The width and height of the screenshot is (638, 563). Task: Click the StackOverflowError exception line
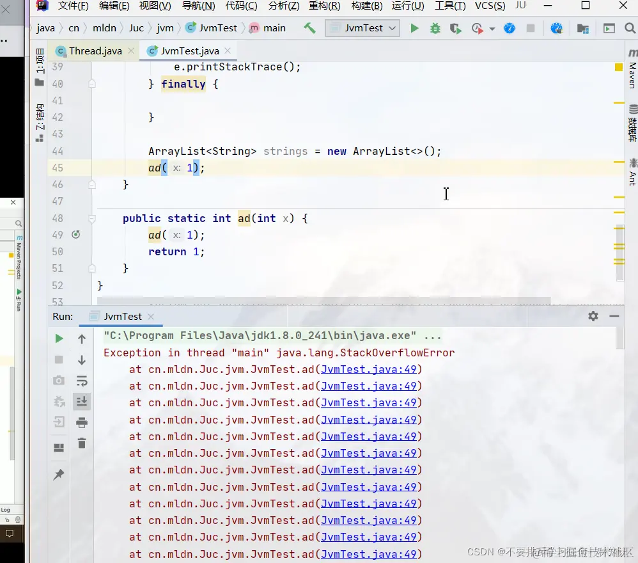(x=279, y=353)
